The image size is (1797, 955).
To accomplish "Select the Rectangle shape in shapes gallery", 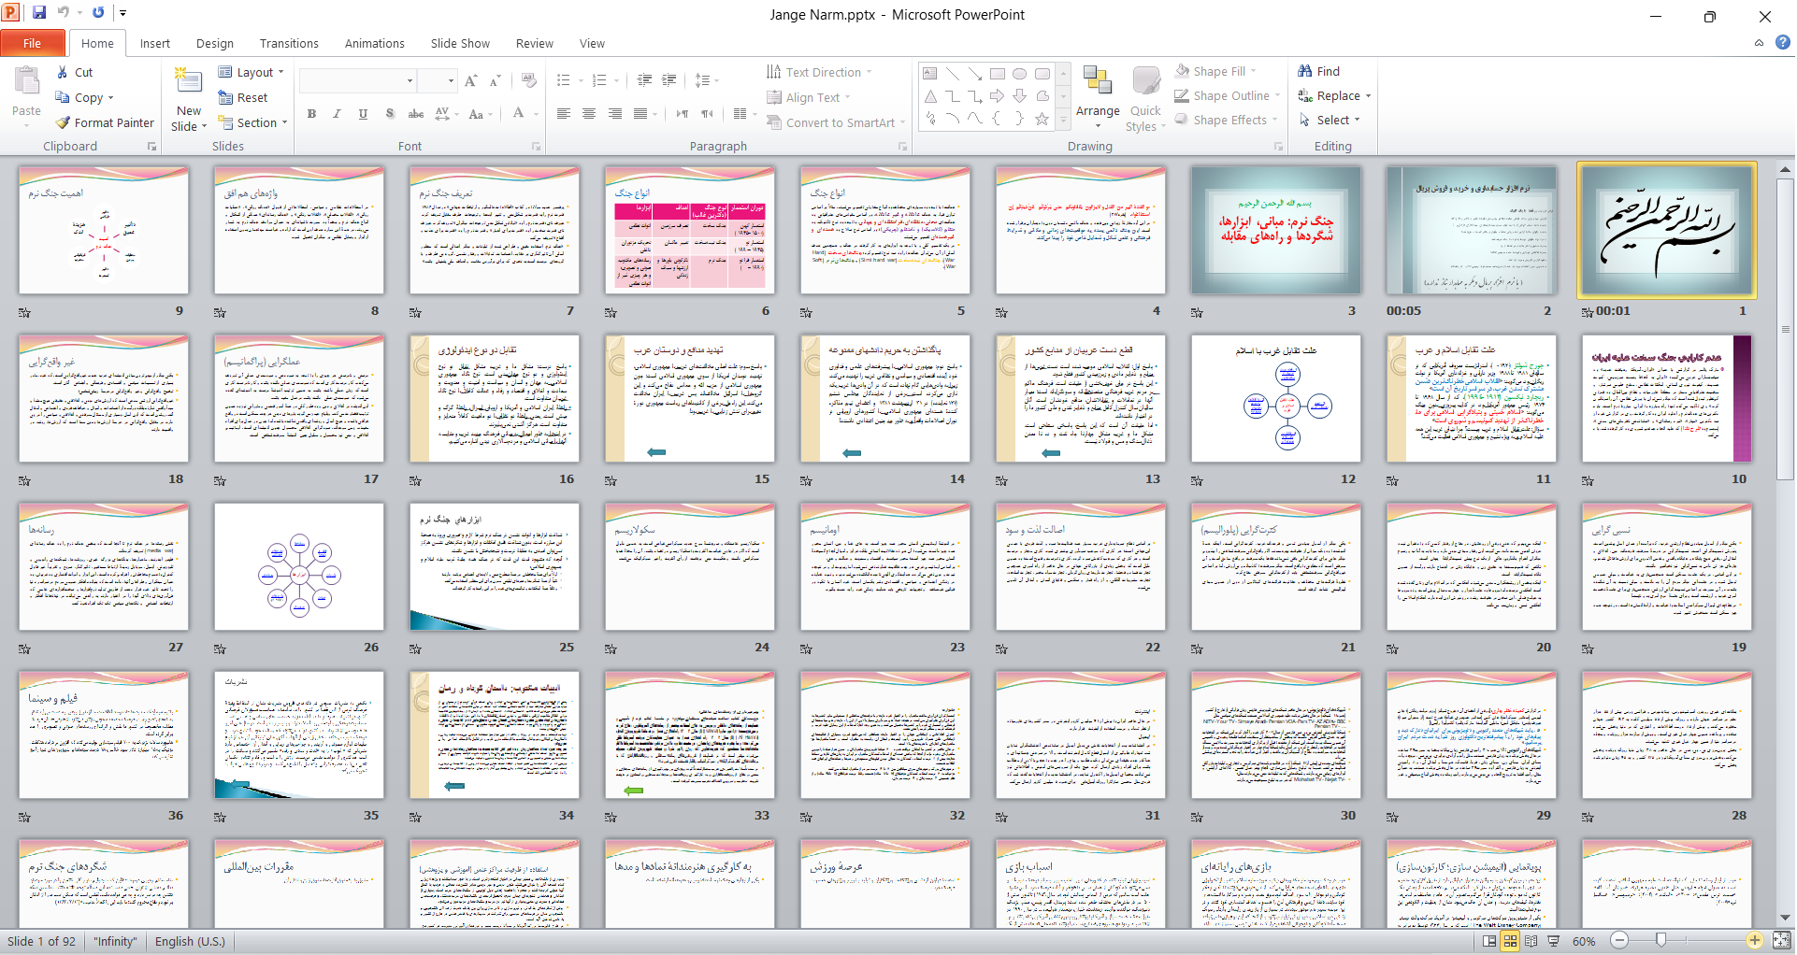I will [x=998, y=74].
